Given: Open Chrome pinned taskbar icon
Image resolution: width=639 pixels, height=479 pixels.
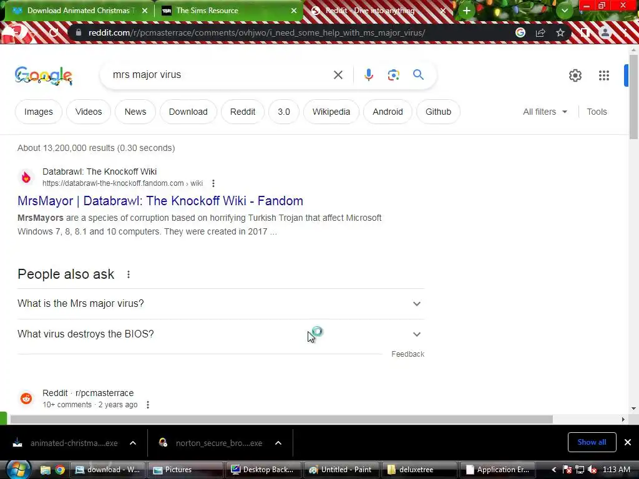Looking at the screenshot, I should [x=60, y=470].
